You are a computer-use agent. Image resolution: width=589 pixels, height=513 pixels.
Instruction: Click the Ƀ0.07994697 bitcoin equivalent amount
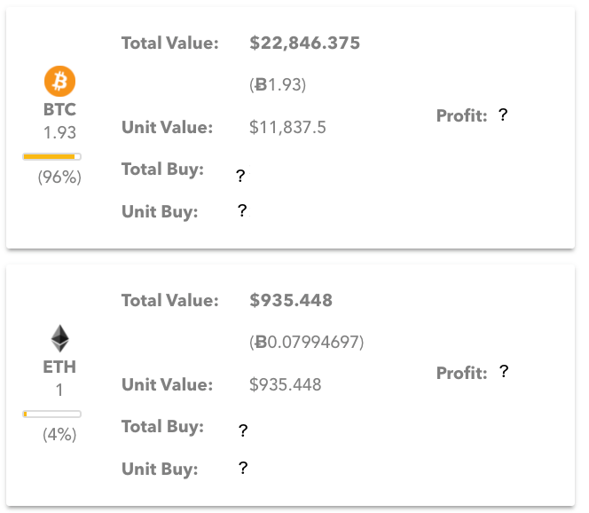[x=306, y=342]
